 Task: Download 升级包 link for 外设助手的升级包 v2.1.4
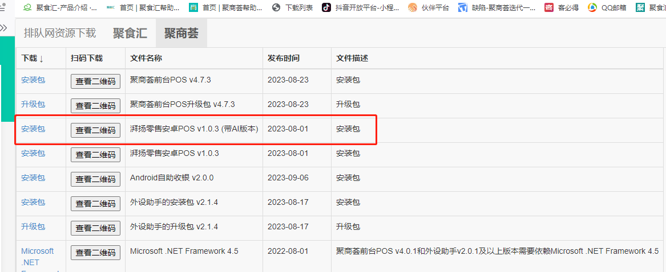pyautogui.click(x=33, y=226)
